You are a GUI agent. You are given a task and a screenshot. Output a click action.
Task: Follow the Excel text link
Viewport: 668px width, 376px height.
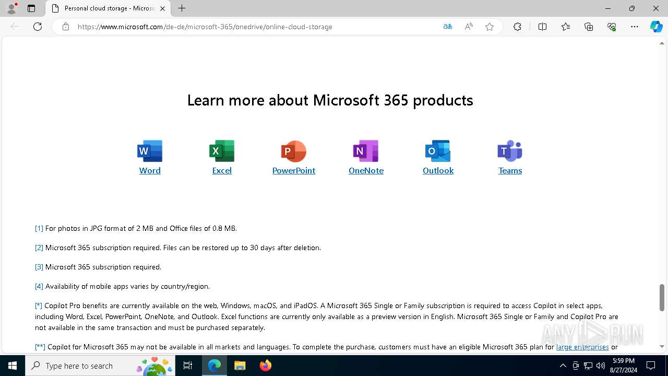222,171
